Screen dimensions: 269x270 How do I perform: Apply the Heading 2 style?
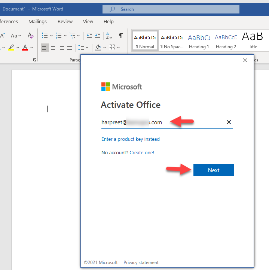click(226, 41)
